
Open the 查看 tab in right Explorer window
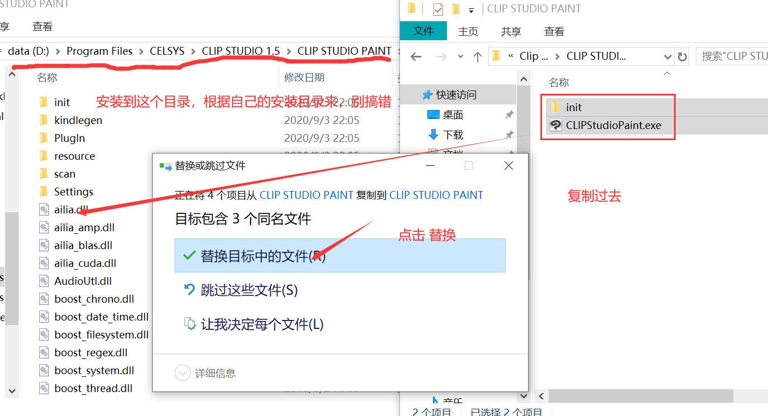click(x=554, y=32)
